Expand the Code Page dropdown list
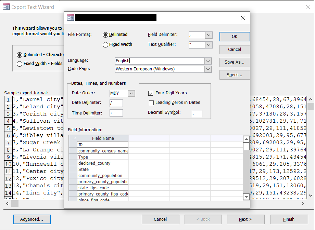 click(x=208, y=69)
